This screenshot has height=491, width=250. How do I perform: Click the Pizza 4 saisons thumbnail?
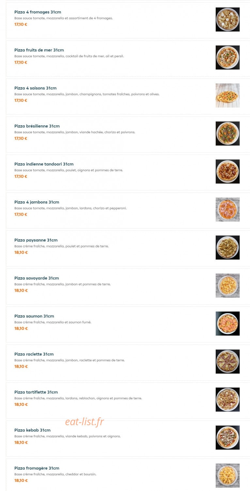pos(227,96)
